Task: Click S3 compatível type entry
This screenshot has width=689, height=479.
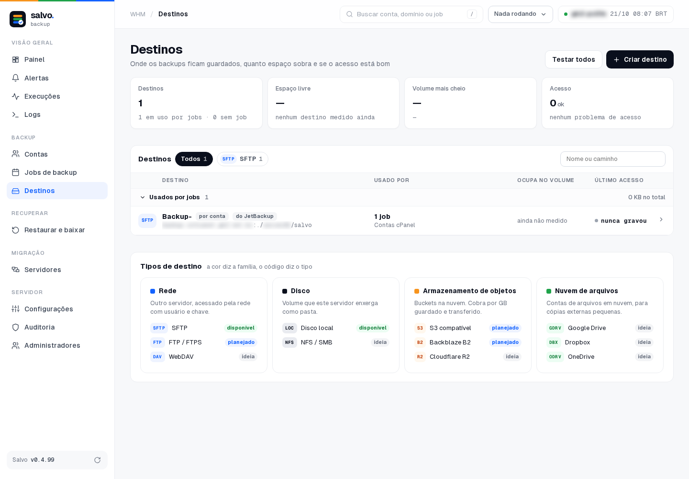Action: pyautogui.click(x=468, y=328)
